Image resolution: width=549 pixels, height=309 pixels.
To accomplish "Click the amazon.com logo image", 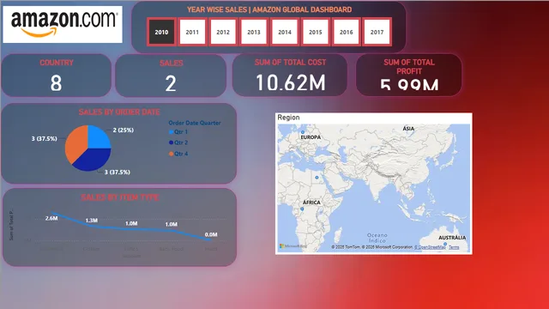I will click(x=63, y=24).
